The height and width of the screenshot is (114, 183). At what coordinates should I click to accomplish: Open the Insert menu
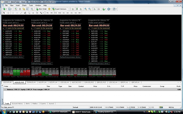18,5
